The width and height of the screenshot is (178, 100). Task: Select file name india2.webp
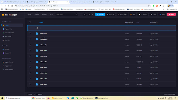tap(43, 45)
